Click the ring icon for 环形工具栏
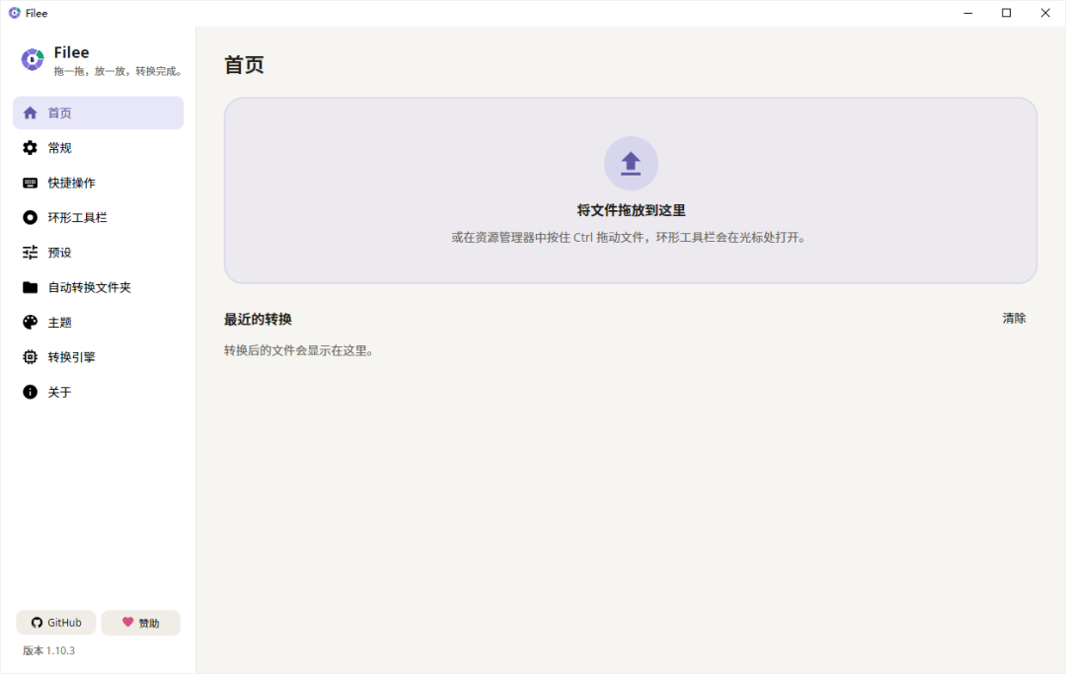Viewport: 1066px width, 674px height. pos(30,217)
